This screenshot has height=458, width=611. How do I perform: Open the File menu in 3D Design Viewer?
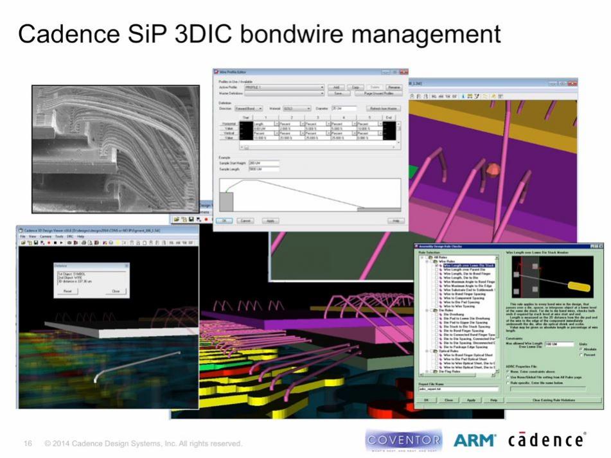click(x=22, y=236)
